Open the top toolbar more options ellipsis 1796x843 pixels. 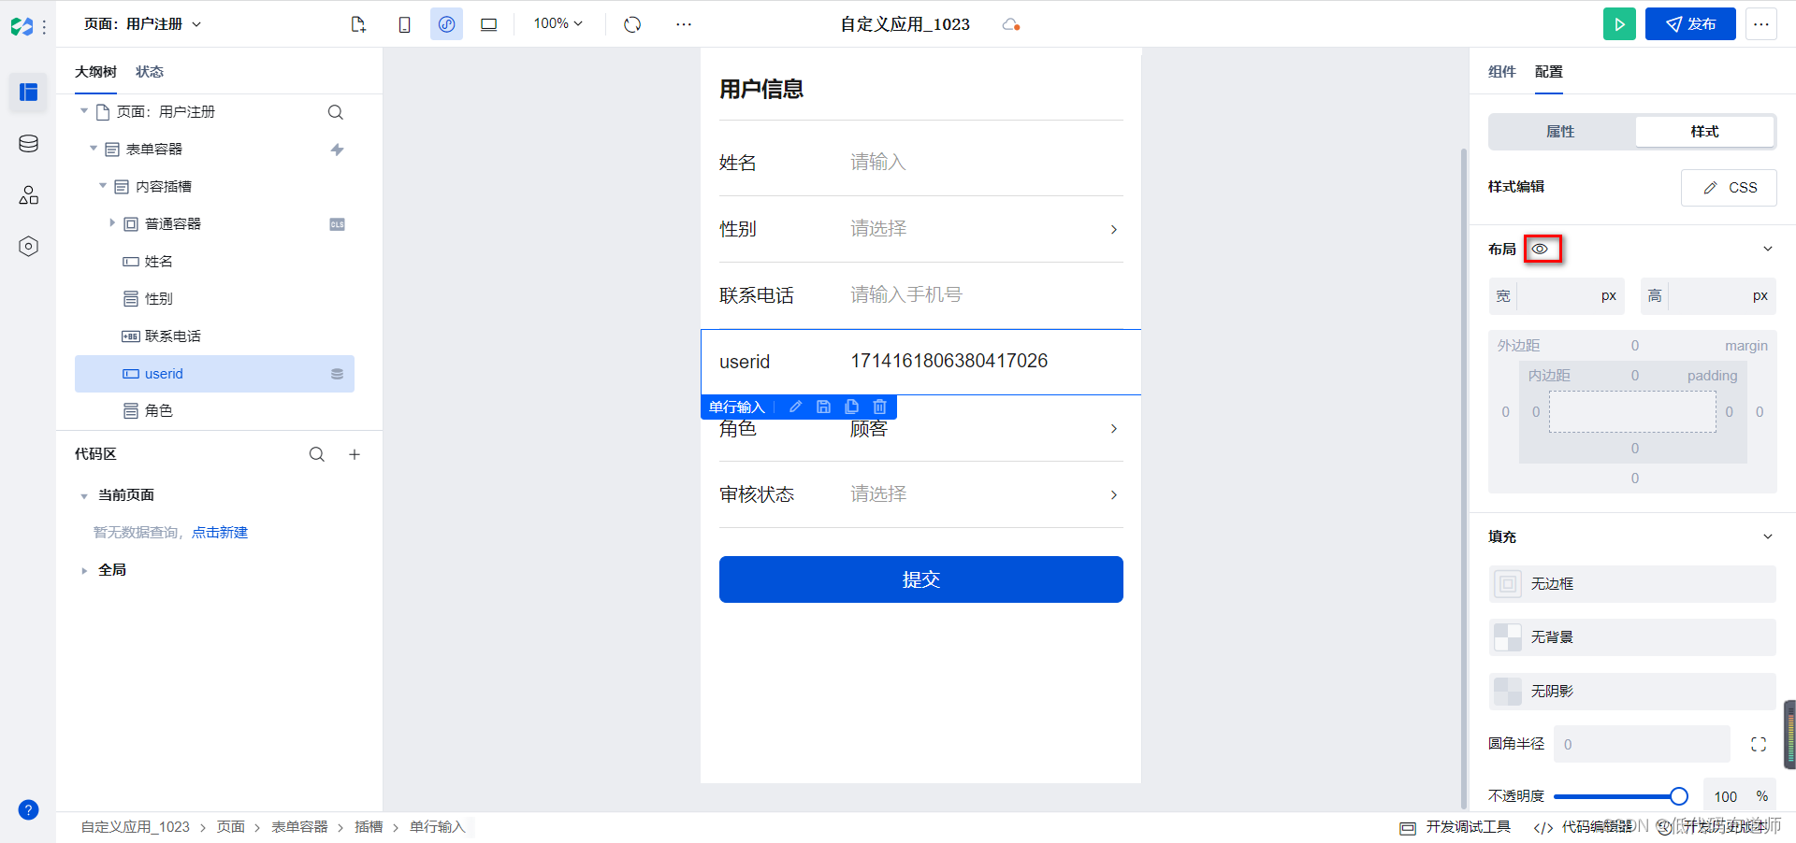click(684, 24)
